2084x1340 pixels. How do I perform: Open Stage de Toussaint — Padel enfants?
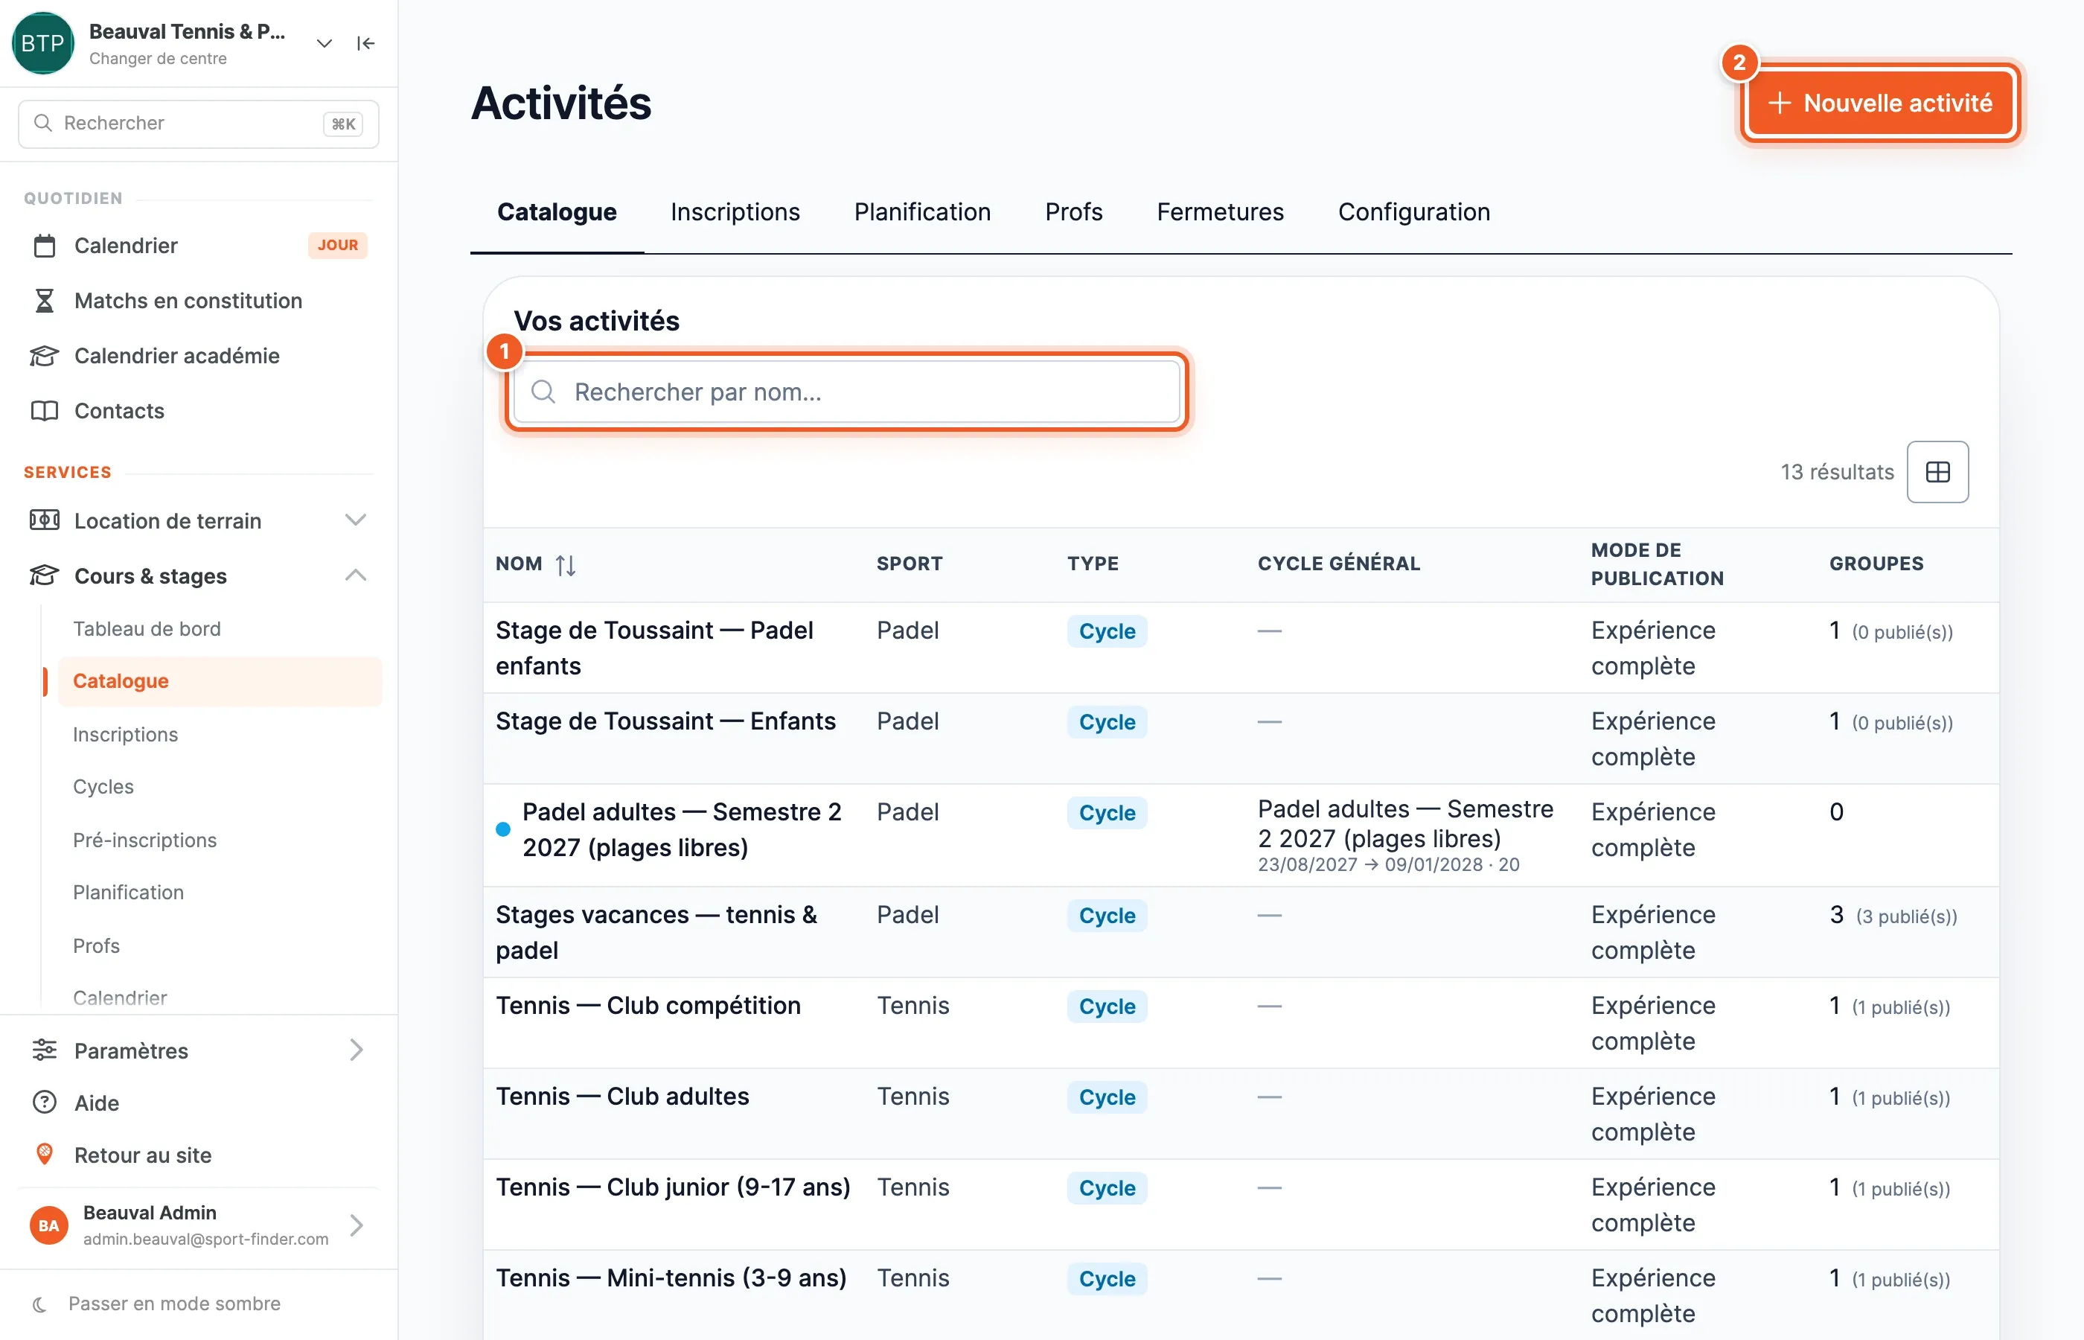[x=654, y=648]
